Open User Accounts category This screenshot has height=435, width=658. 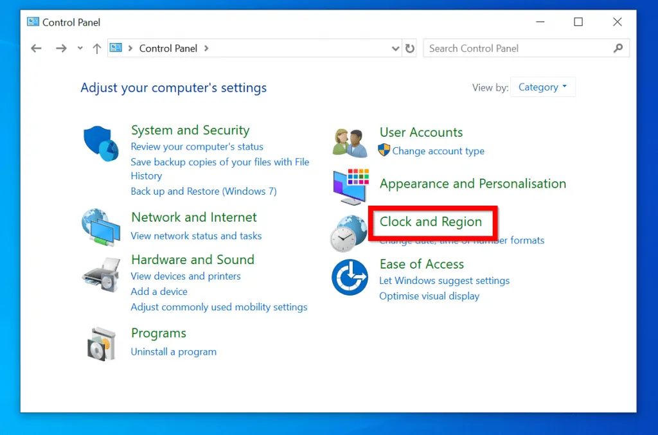click(421, 132)
